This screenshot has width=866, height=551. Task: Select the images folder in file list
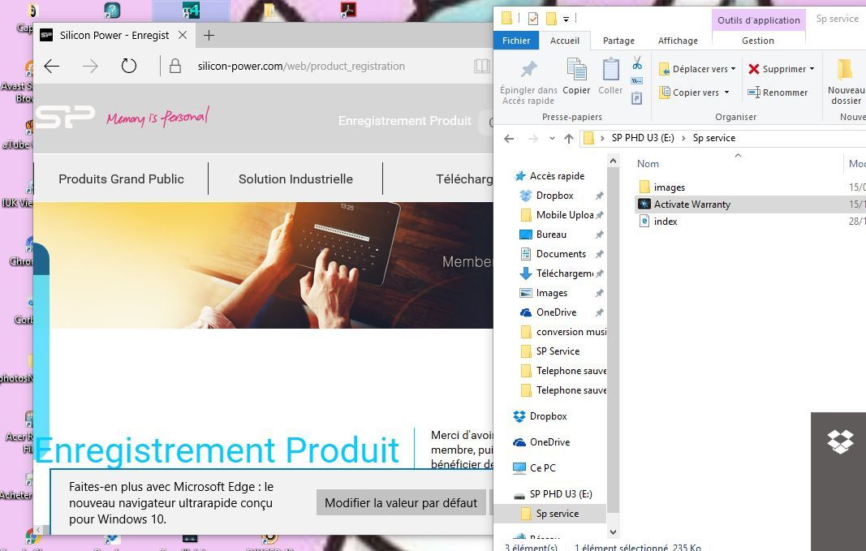661,187
